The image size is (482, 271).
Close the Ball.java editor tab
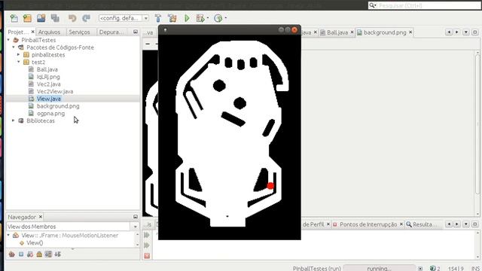pos(352,32)
